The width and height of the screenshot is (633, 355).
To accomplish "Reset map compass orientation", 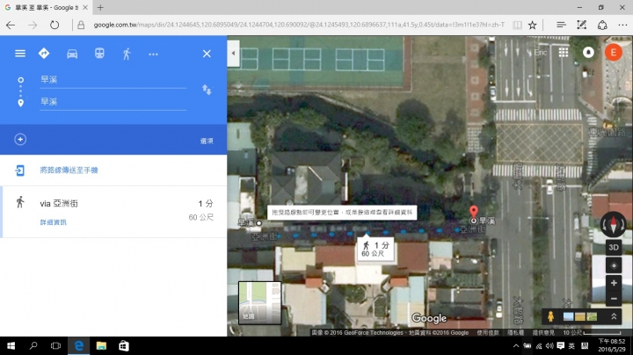I will click(x=614, y=225).
